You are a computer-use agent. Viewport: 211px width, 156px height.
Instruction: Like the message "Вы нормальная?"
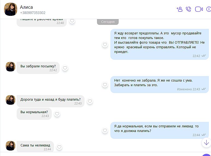pyautogui.click(x=57, y=114)
